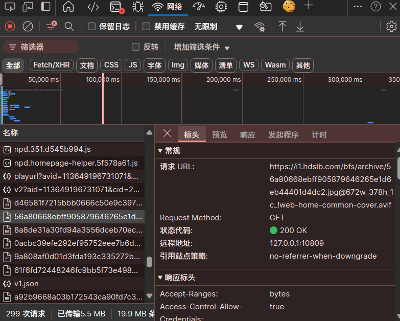Open the Console tool icon
This screenshot has height=321, width=400.
[x=116, y=7]
